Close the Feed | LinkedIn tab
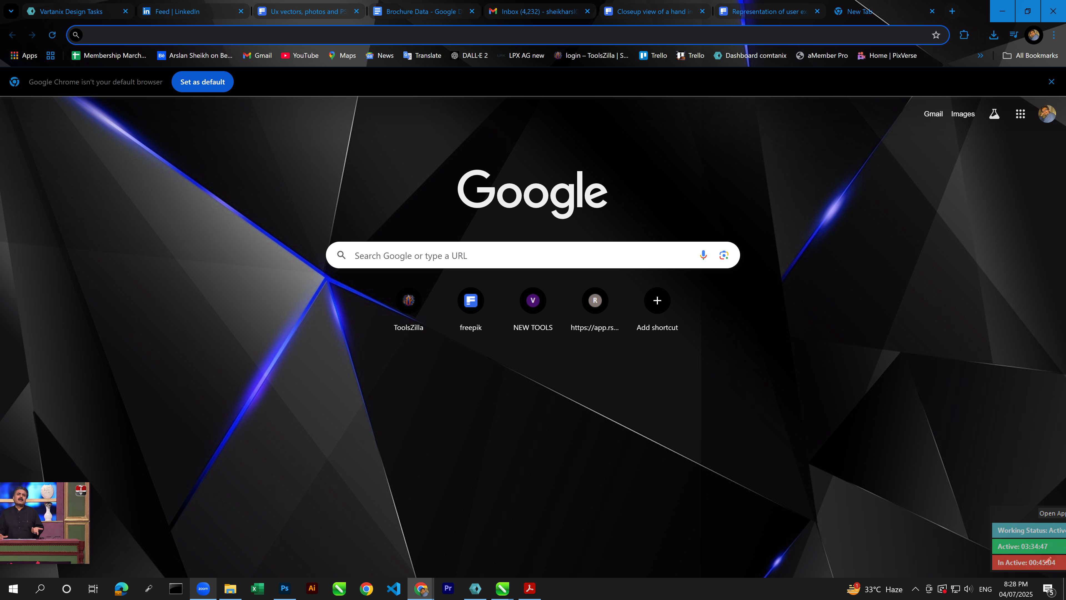 point(241,11)
